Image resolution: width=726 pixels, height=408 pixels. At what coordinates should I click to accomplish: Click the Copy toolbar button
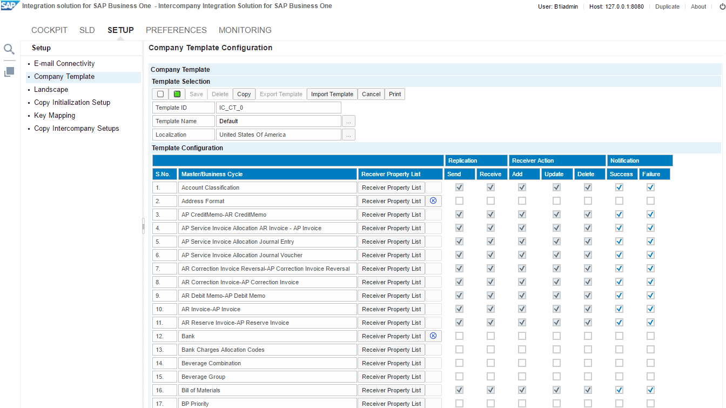click(x=244, y=94)
